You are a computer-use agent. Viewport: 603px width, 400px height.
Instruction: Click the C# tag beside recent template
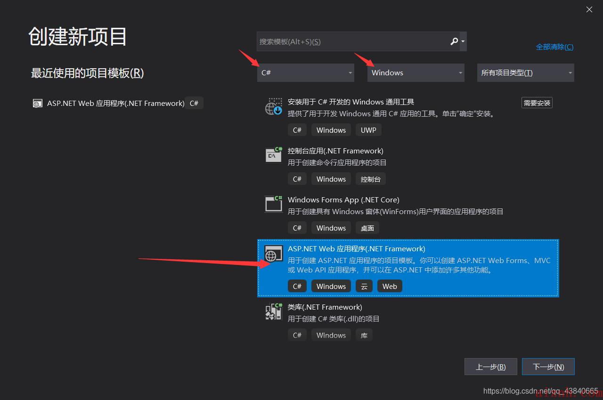[x=194, y=103]
